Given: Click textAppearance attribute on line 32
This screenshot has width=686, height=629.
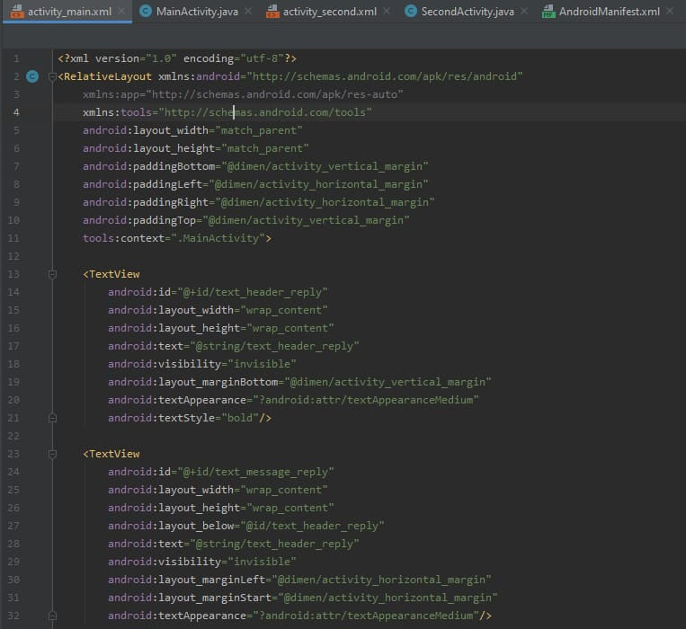Looking at the screenshot, I should [177, 616].
